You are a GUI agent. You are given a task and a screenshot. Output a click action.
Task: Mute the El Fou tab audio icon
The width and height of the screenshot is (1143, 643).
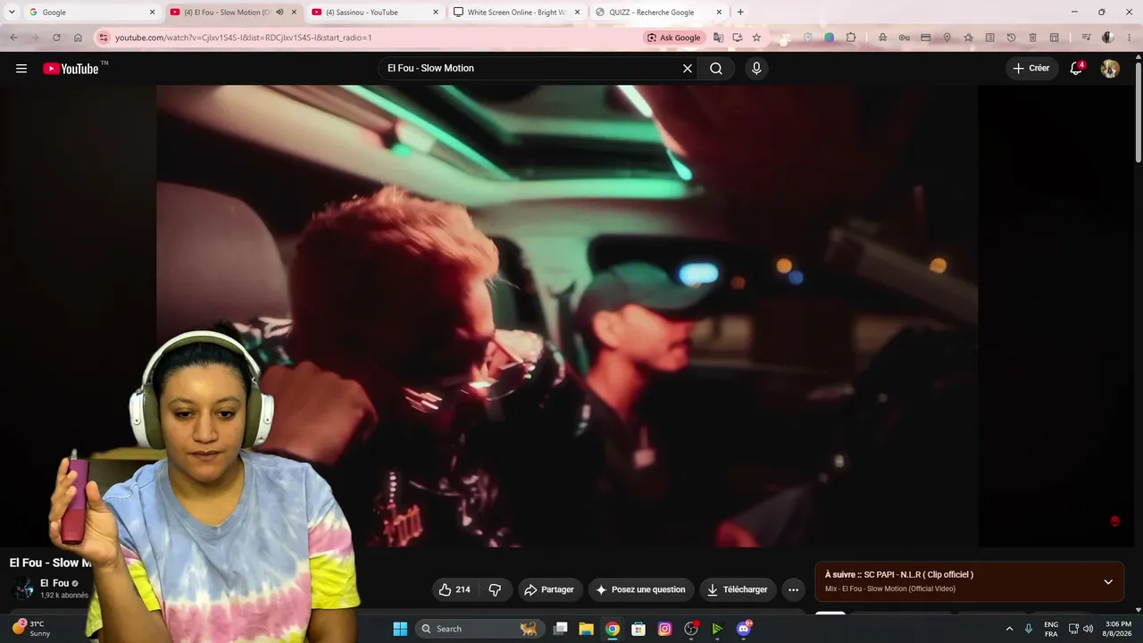(279, 13)
